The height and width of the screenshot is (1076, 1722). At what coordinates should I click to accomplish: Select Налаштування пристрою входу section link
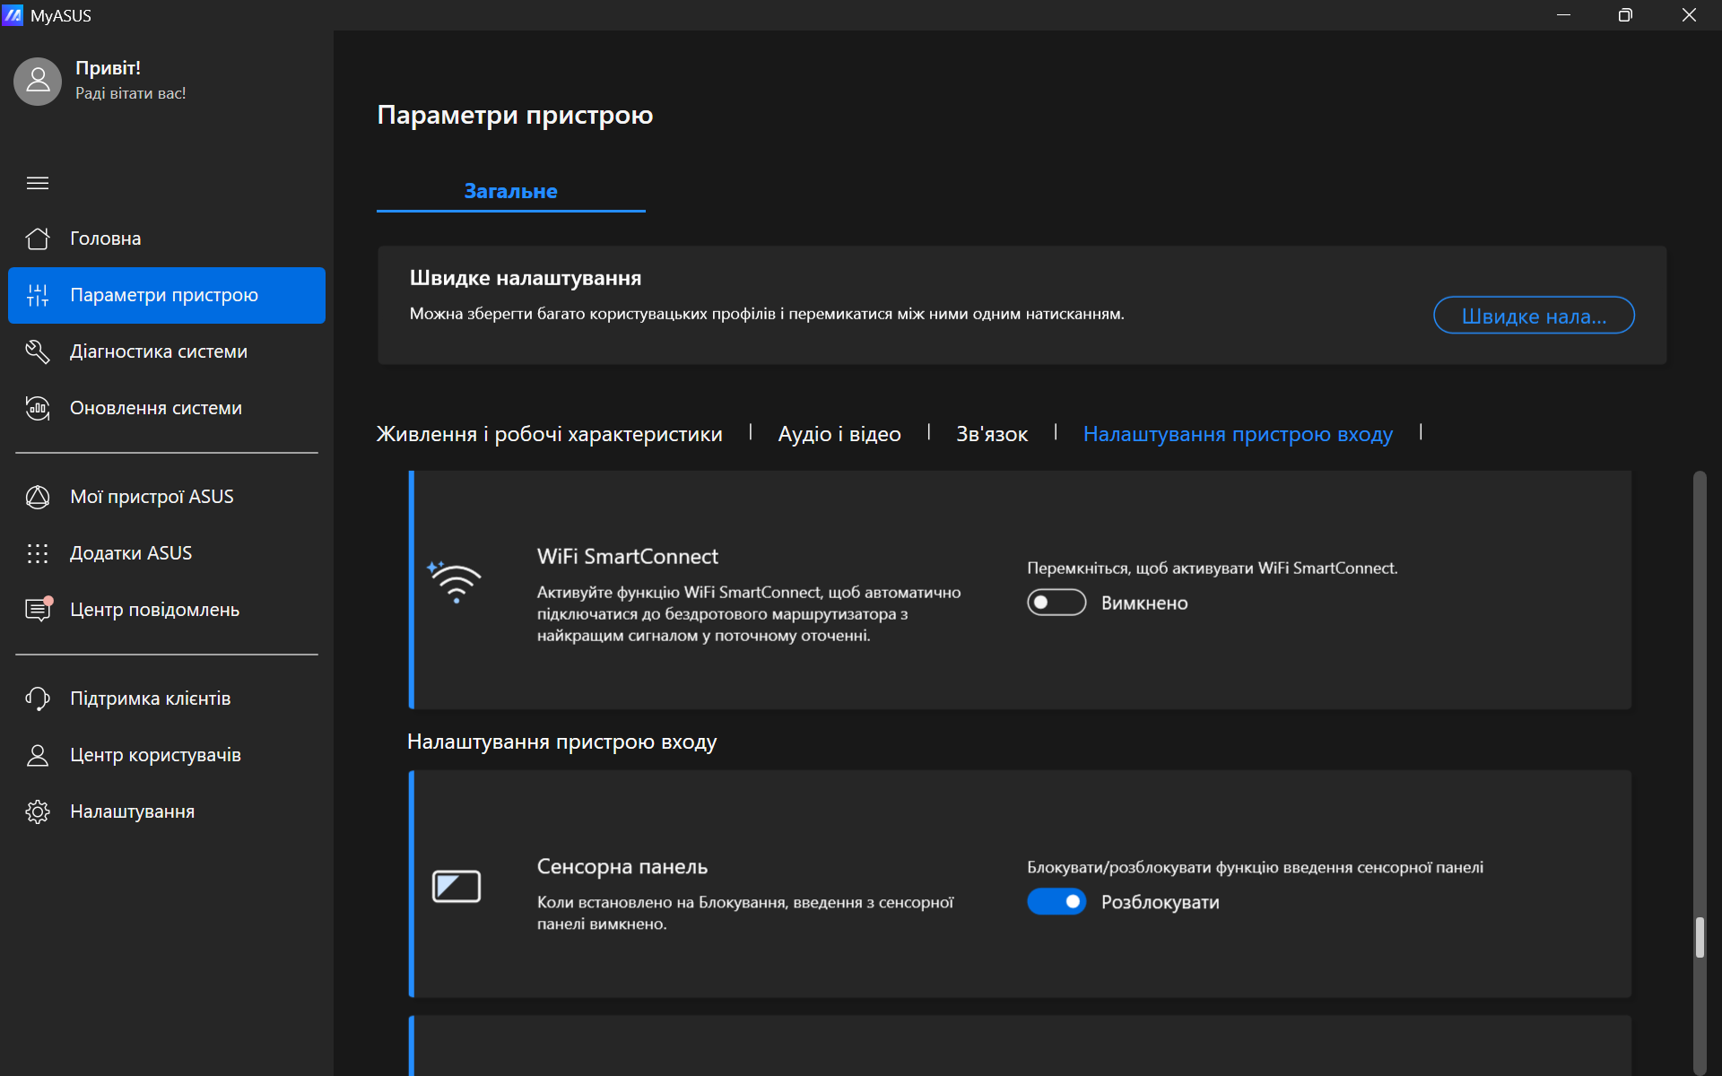[x=1237, y=434]
